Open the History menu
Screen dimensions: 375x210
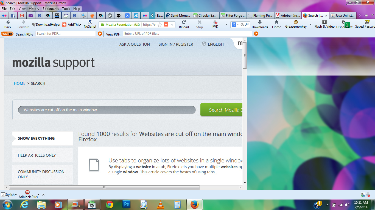point(34,9)
